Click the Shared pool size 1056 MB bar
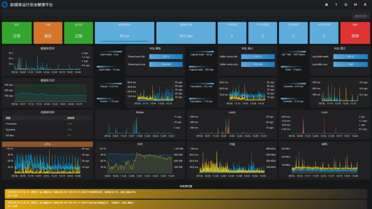The height and width of the screenshot is (209, 372). click(166, 64)
